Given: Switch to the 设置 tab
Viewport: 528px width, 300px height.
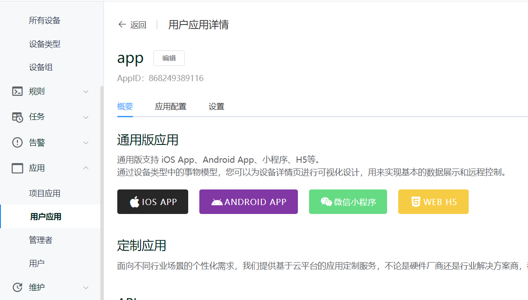Looking at the screenshot, I should (216, 107).
